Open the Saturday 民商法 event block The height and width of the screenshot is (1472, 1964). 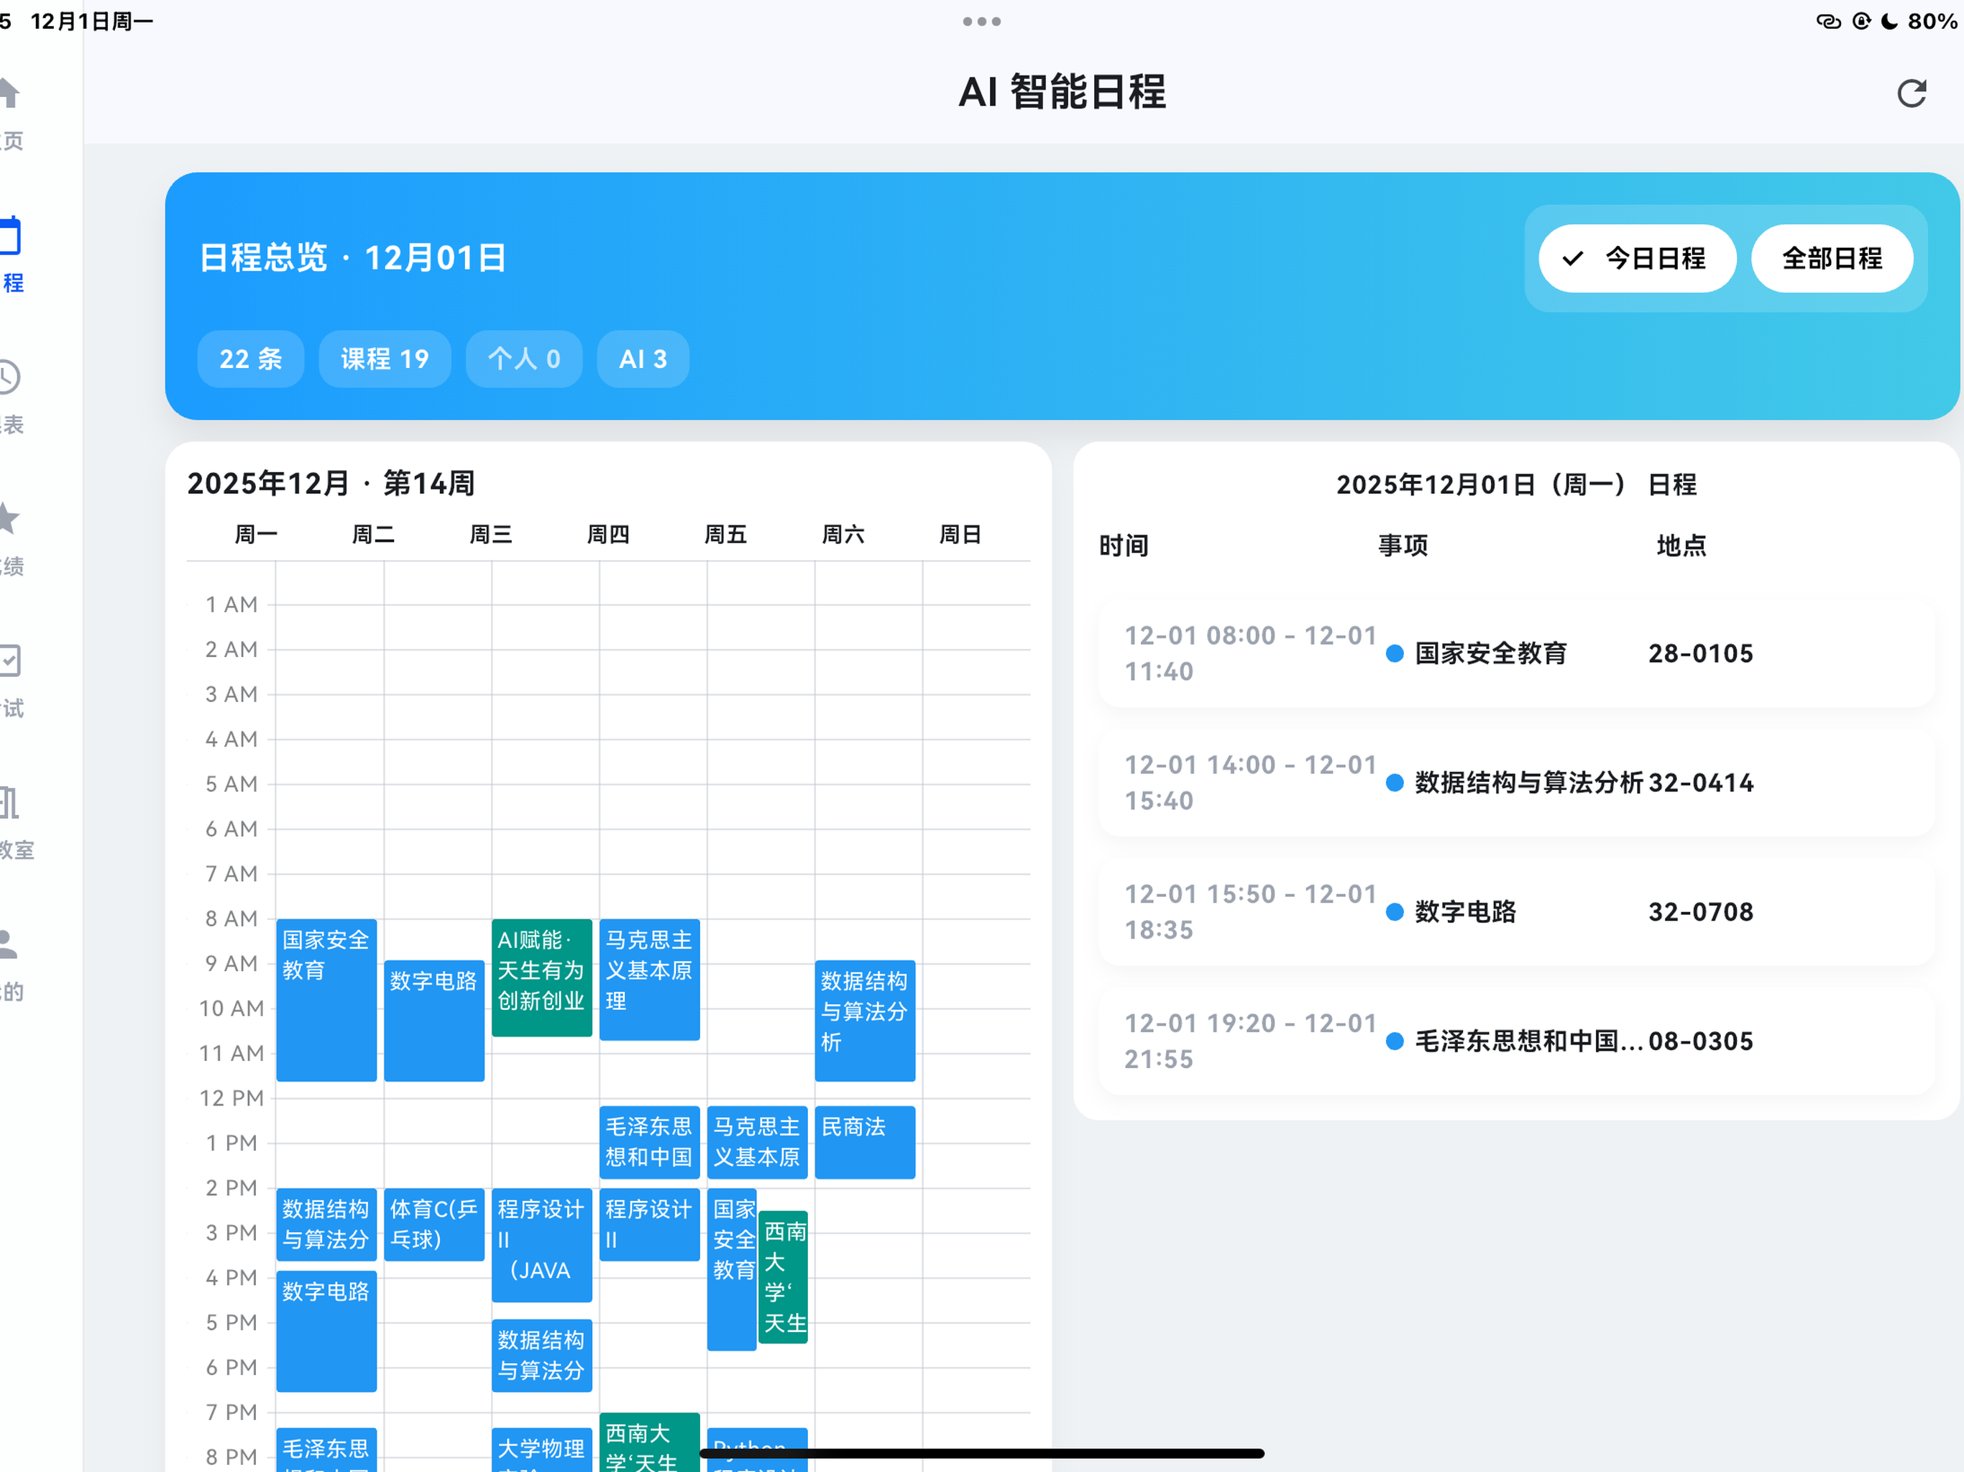tap(865, 1141)
